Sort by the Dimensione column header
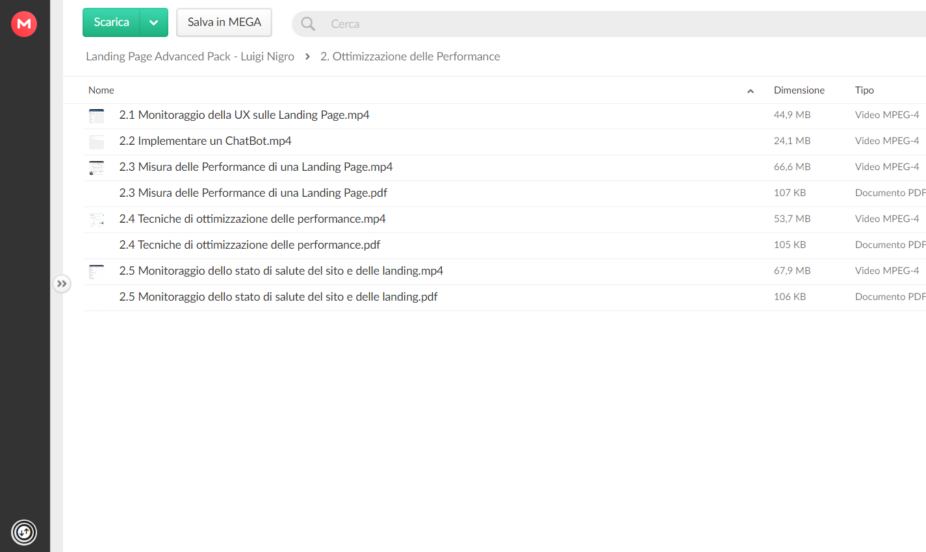The height and width of the screenshot is (552, 926). click(799, 90)
